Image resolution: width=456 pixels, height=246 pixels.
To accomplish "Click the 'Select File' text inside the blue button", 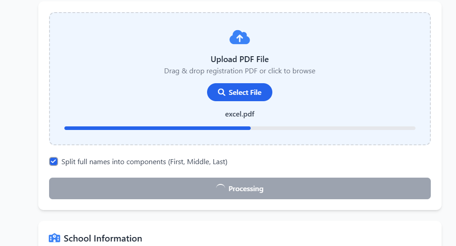I will (245, 93).
